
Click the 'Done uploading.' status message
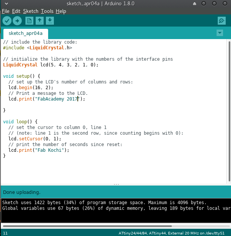point(22,192)
